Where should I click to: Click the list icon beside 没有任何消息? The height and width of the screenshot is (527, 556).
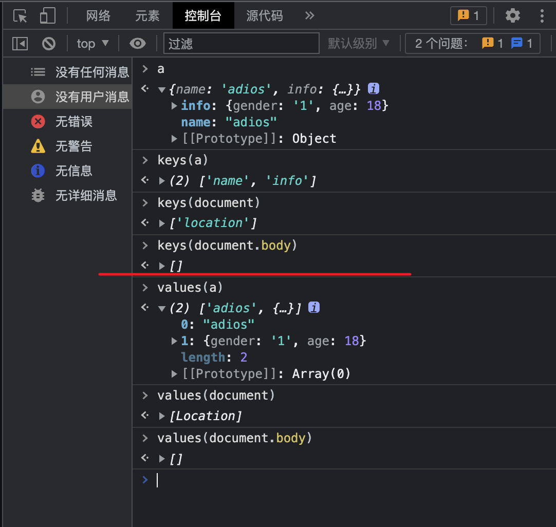(x=38, y=72)
